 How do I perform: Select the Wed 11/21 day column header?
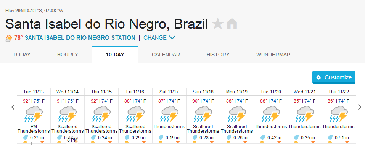click(305, 92)
